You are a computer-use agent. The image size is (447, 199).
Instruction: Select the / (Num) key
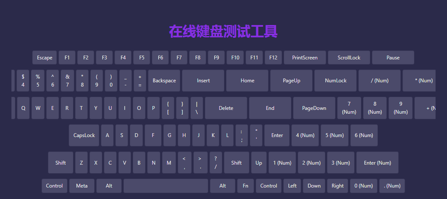380,81
